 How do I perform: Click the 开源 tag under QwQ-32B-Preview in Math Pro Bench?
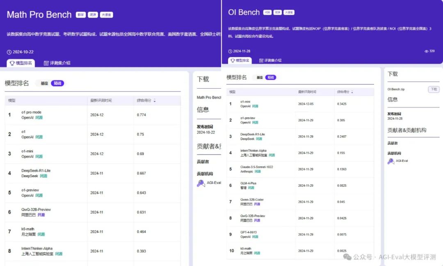coord(41,215)
